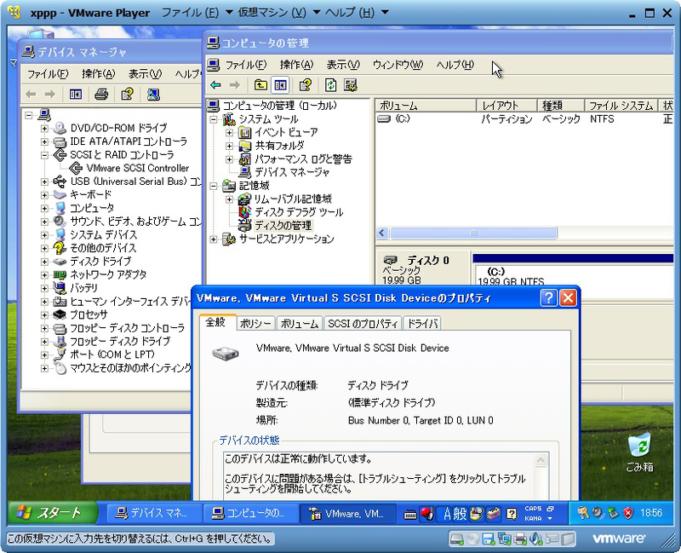The image size is (681, 553).
Task: Select (C:) volume row in disk list
Action: click(x=524, y=118)
